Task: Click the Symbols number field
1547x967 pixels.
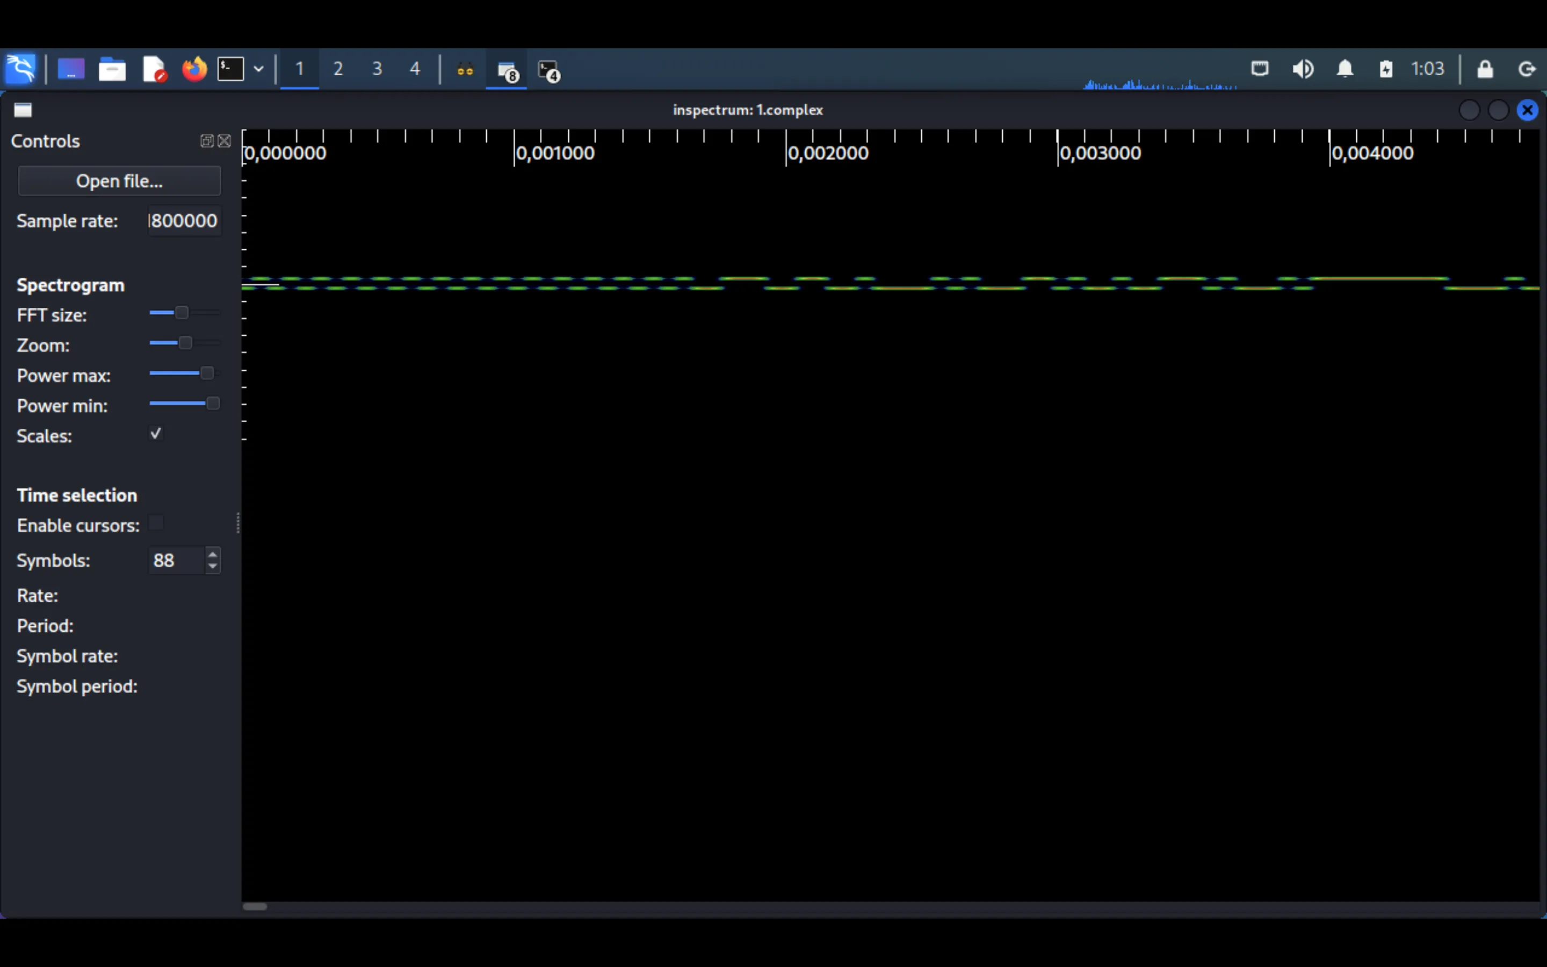Action: [176, 560]
